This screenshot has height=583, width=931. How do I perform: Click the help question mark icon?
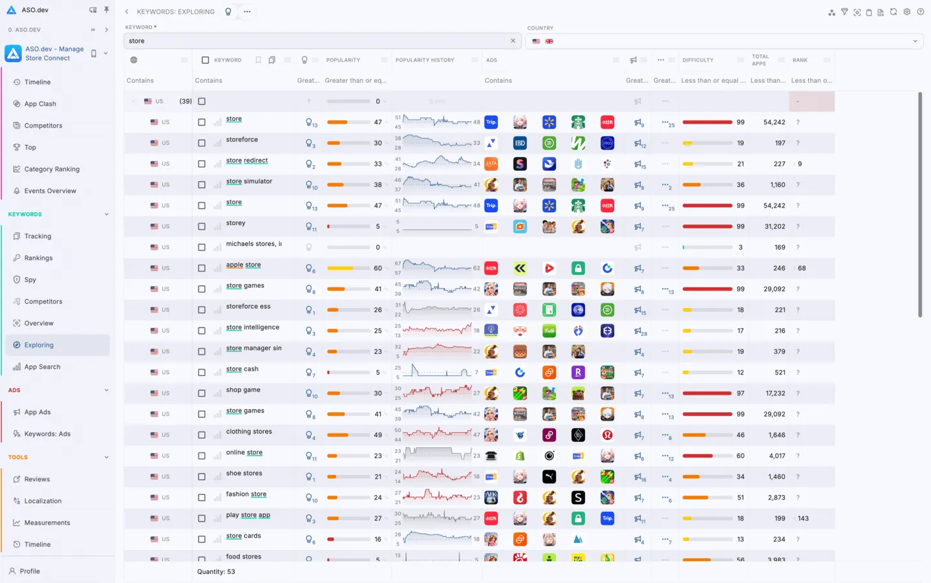[920, 12]
